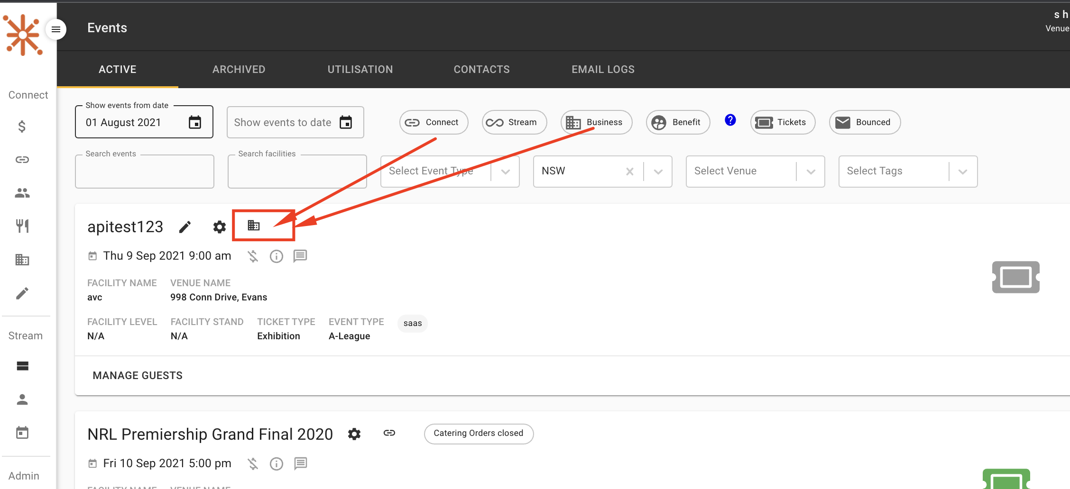
Task: Open the people group sidebar icon
Action: coord(22,193)
